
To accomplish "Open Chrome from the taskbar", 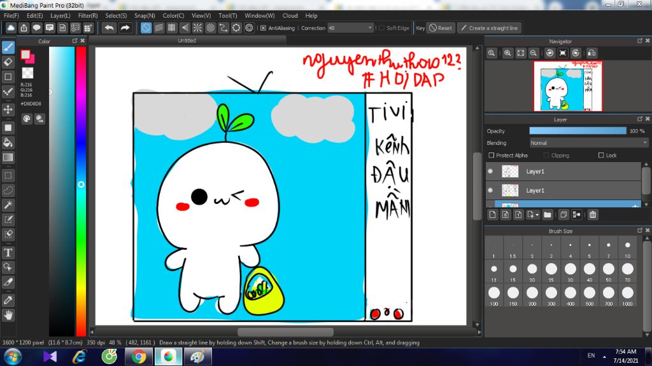I will [x=138, y=357].
